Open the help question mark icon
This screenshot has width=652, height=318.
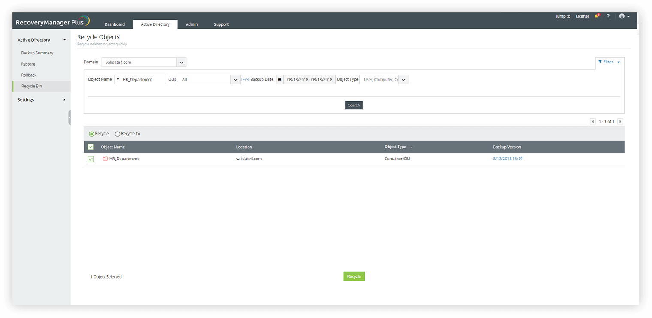[x=608, y=16]
